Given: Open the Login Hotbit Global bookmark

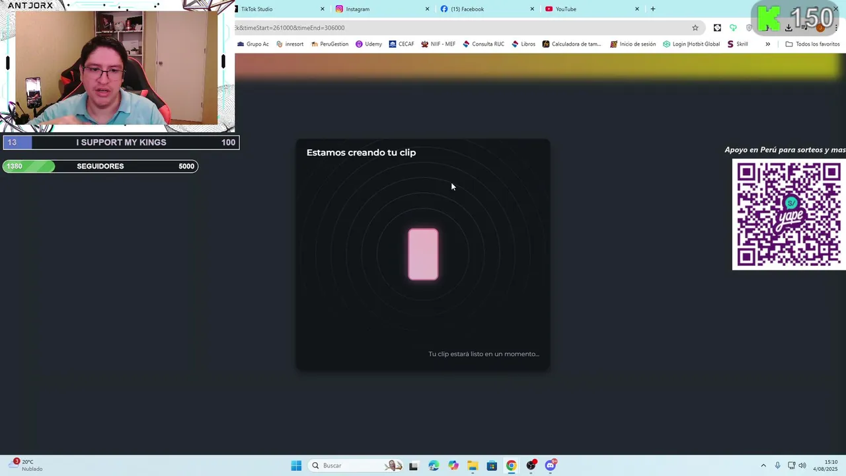Looking at the screenshot, I should (x=691, y=44).
